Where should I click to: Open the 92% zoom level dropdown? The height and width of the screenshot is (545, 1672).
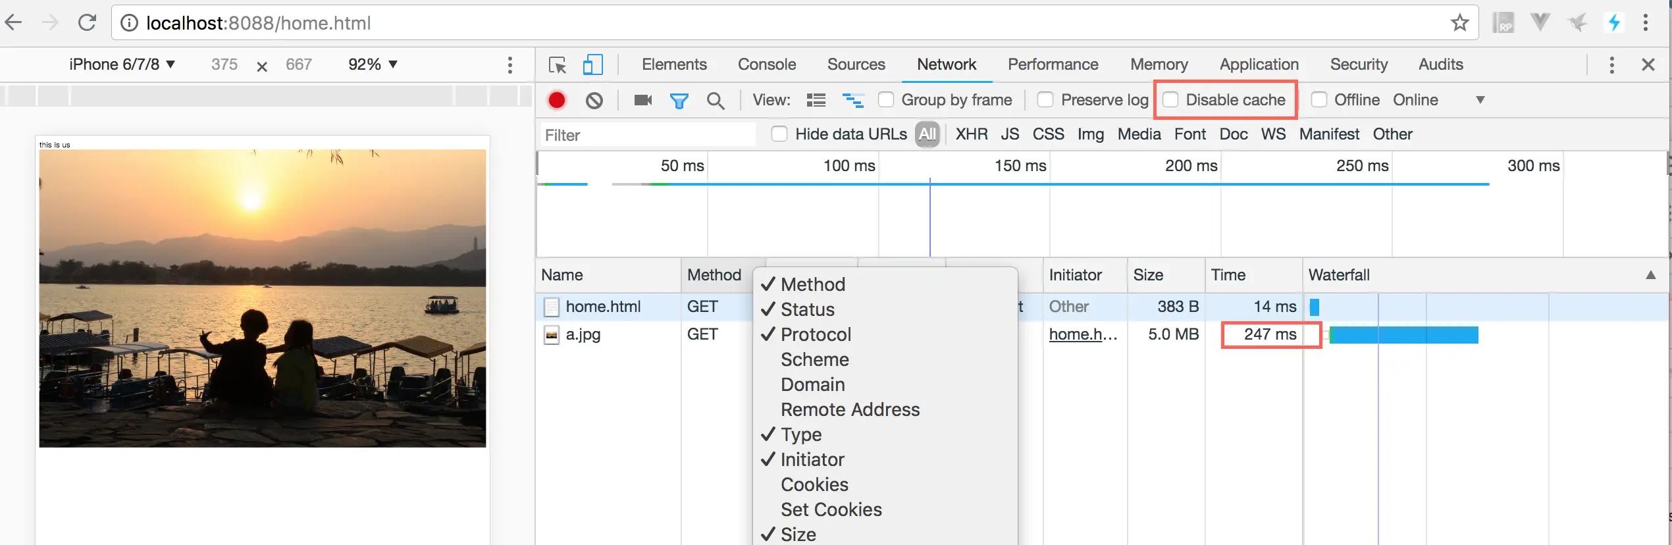373,65
